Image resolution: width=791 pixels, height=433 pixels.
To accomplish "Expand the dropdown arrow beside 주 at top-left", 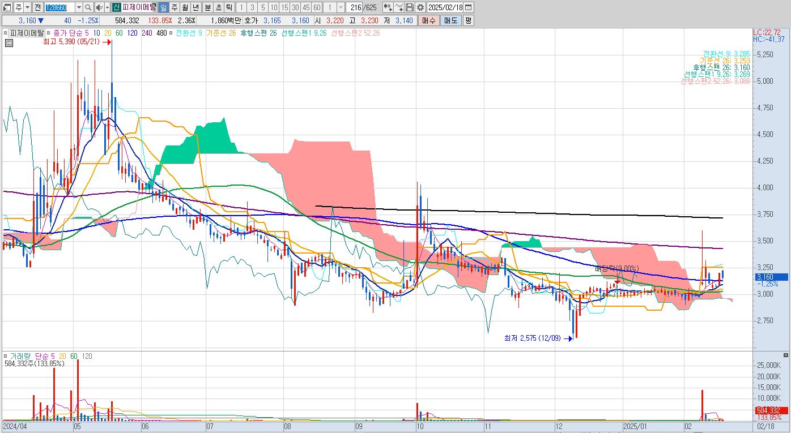I will click(28, 7).
